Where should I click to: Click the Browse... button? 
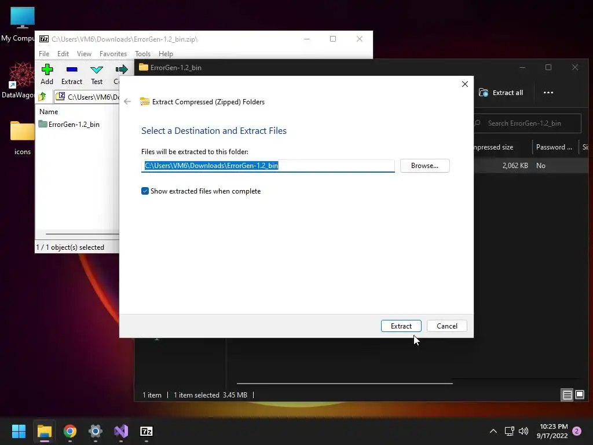424,165
